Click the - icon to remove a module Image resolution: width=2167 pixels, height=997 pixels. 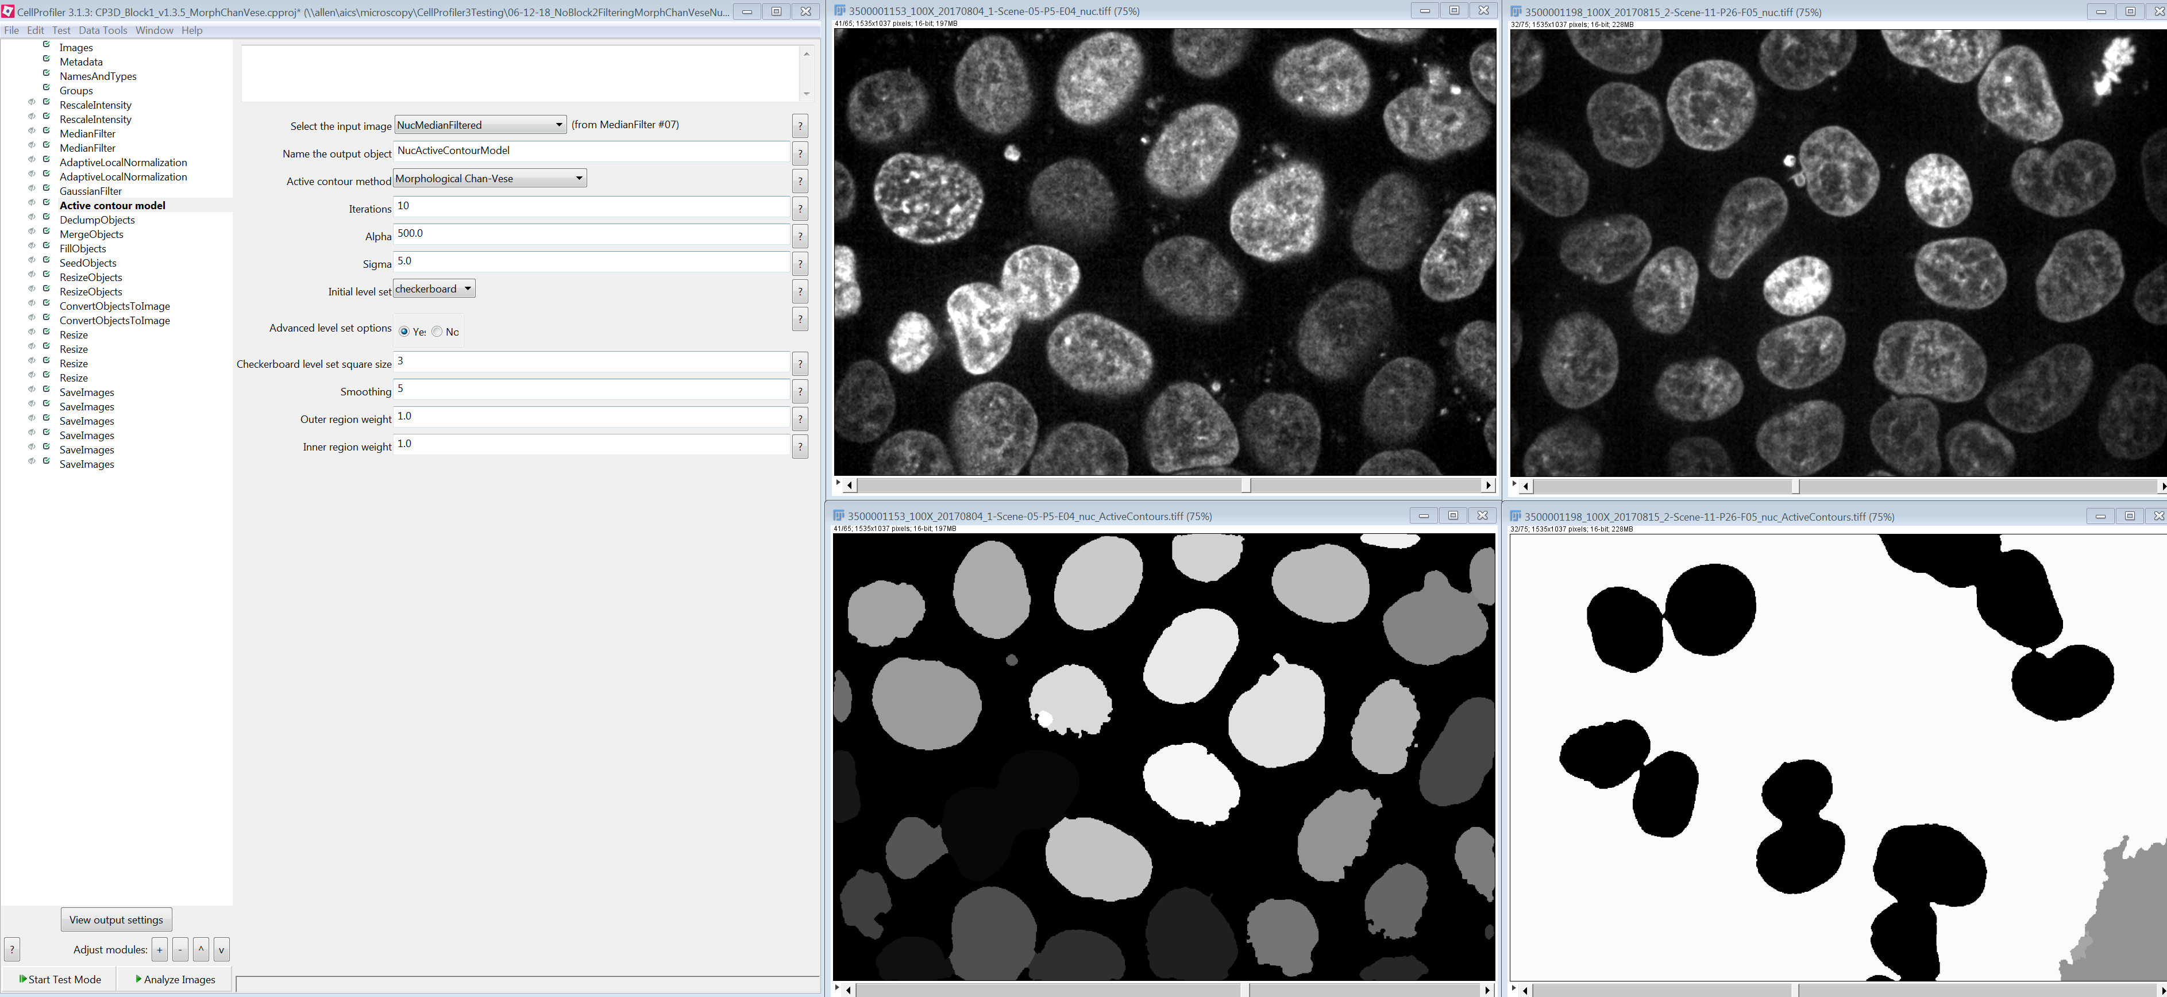point(180,949)
